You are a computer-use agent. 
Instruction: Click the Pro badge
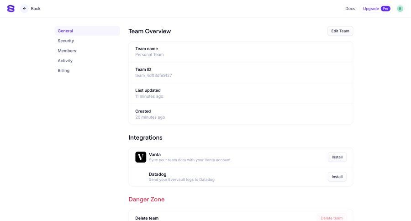(x=386, y=9)
